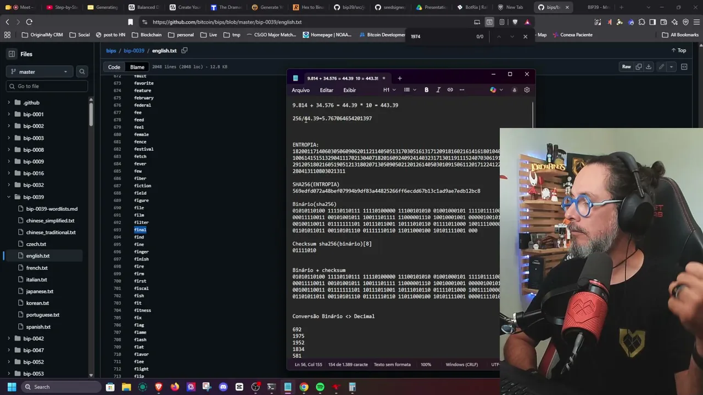Toggle bold formatting in Notepad
Image resolution: width=703 pixels, height=395 pixels.
[x=426, y=90]
